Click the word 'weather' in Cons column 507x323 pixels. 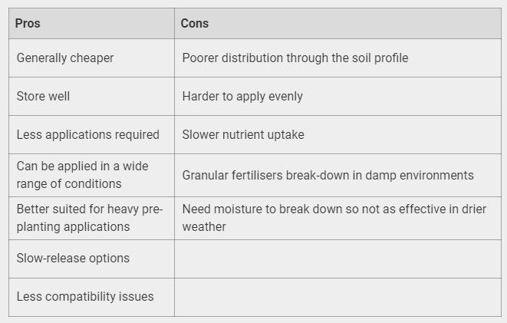(204, 227)
